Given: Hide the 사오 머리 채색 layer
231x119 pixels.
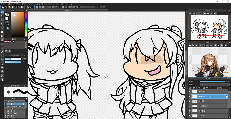Looking at the screenshot, I should [x=190, y=97].
